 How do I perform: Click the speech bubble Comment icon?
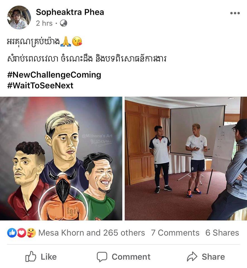(102, 257)
